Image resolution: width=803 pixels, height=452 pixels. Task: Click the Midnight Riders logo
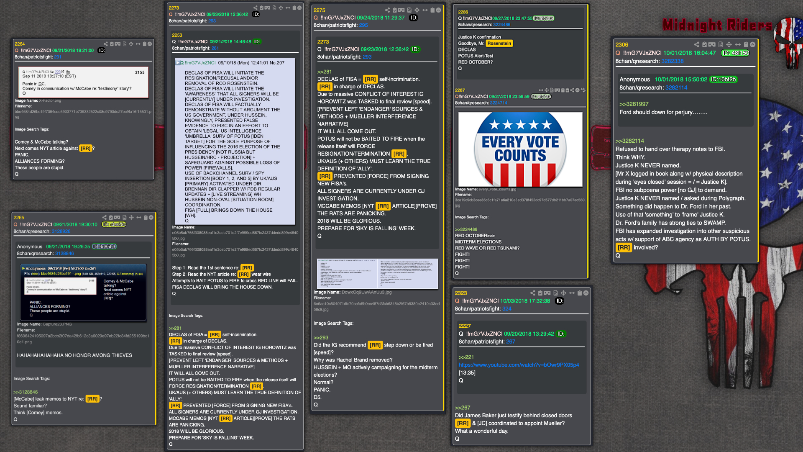coord(717,25)
